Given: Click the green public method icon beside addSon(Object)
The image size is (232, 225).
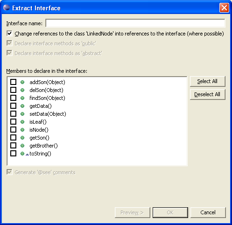Looking at the screenshot, I should click(22, 82).
